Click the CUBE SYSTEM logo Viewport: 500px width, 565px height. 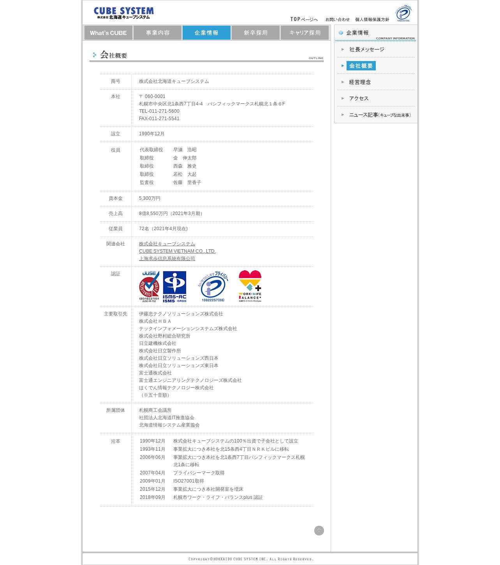coord(124,13)
